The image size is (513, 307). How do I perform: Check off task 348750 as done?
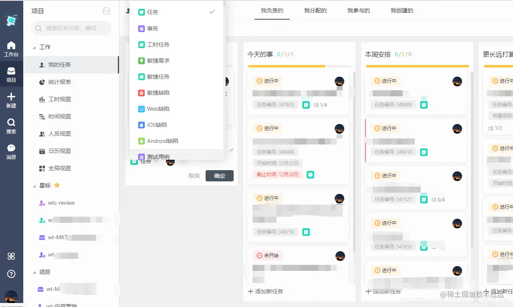coord(306,232)
